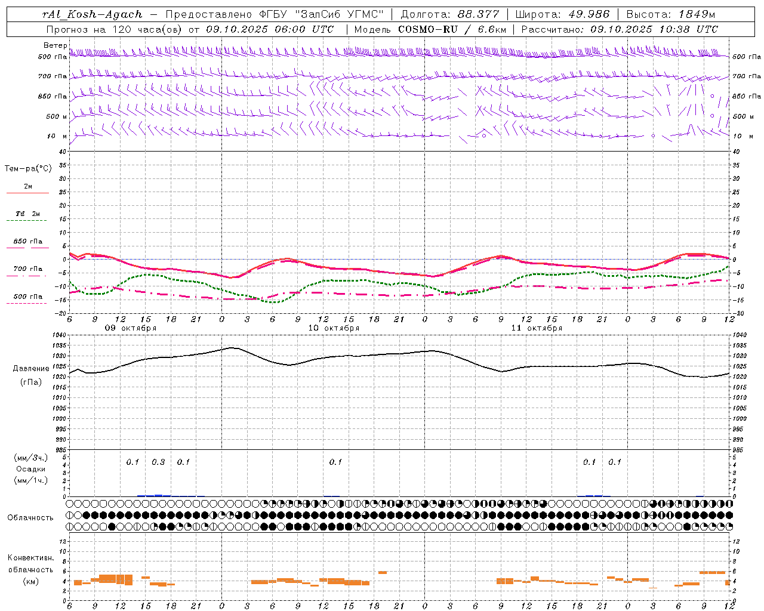Viewport: 764px width, 611px height.
Task: Click the Давление pressure panel label
Action: pos(31,369)
